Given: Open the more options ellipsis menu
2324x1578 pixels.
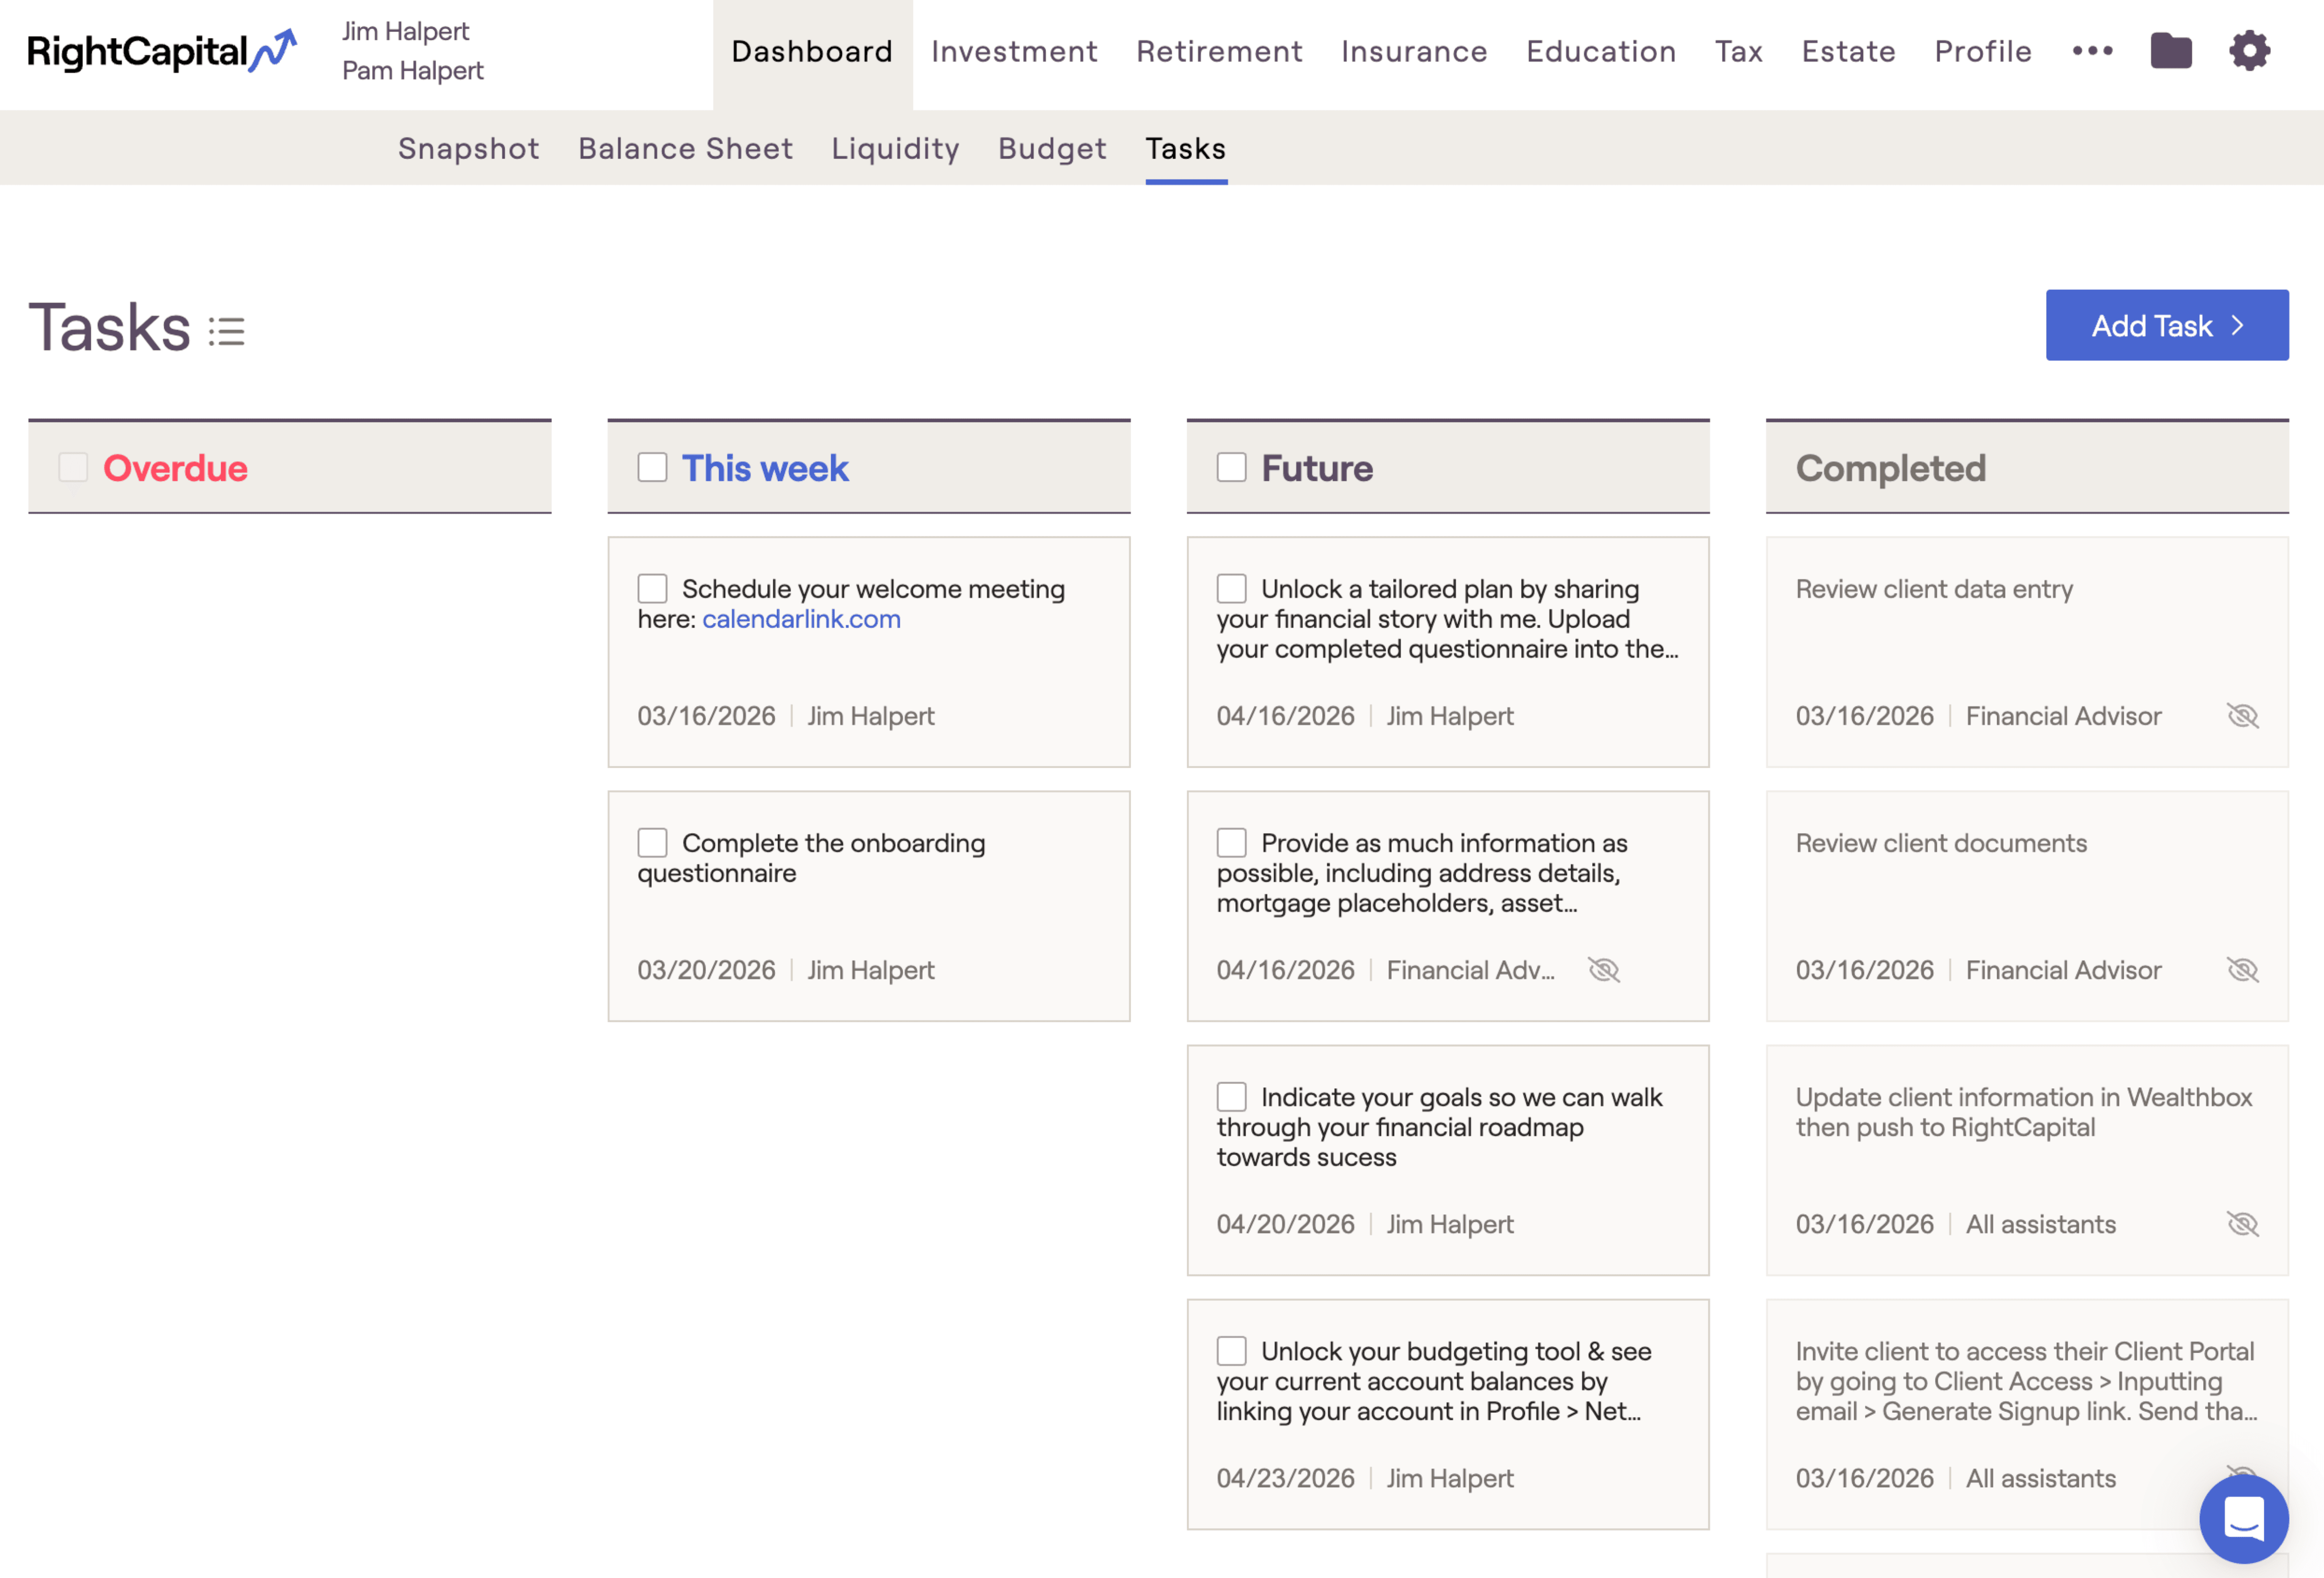Looking at the screenshot, I should tap(2093, 50).
